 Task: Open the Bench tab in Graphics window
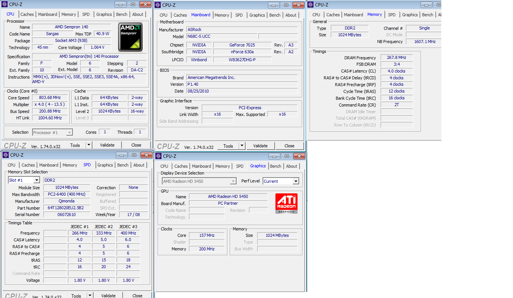(276, 166)
